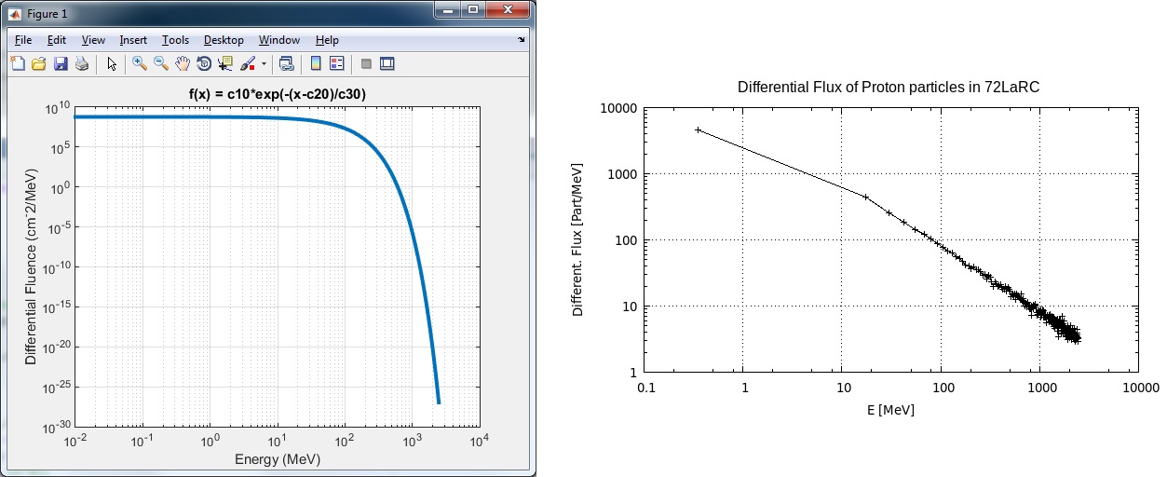This screenshot has width=1167, height=477.
Task: Click the New Figure icon
Action: pos(18,63)
